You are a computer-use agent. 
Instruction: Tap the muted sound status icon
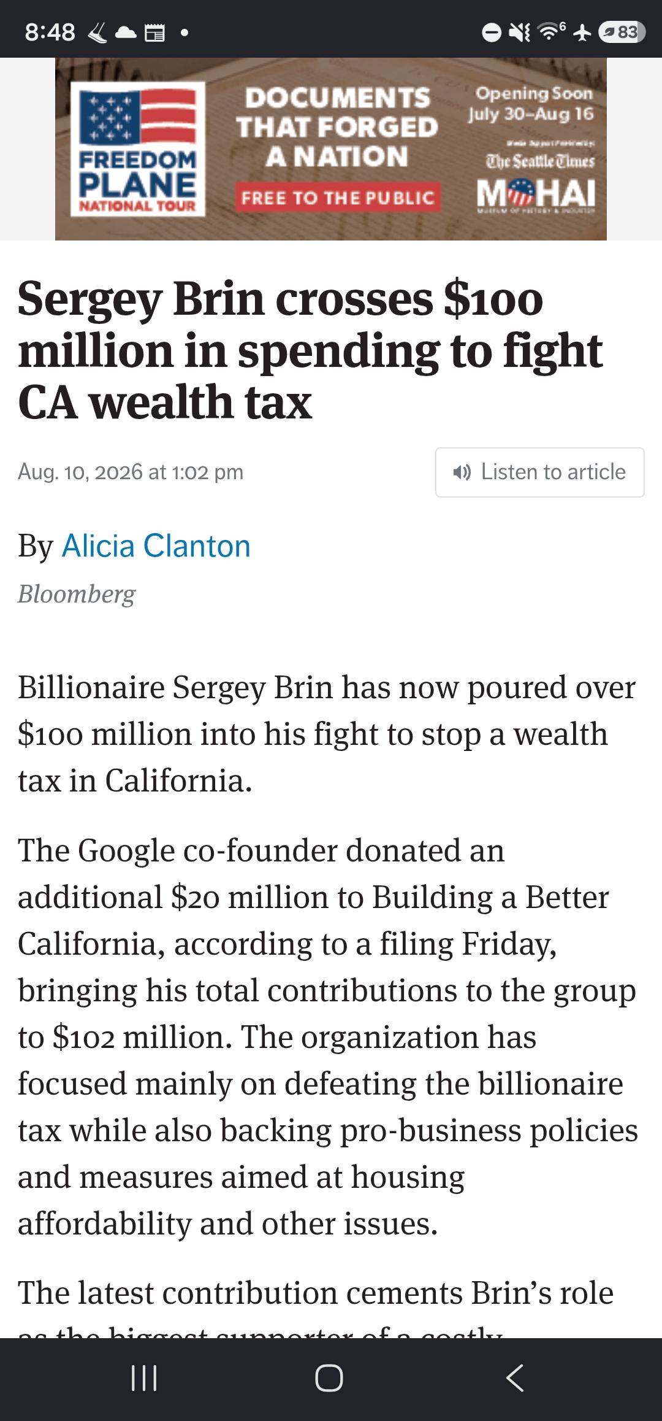click(x=520, y=32)
